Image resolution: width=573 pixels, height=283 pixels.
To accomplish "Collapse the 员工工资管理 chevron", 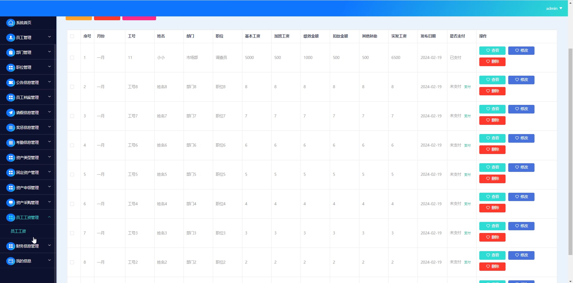I will (50, 217).
